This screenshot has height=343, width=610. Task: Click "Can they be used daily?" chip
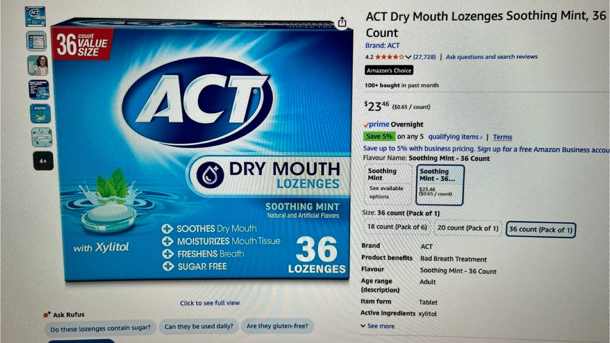tap(199, 326)
